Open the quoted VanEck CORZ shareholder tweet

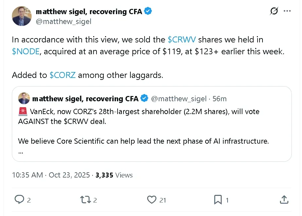coord(151,132)
